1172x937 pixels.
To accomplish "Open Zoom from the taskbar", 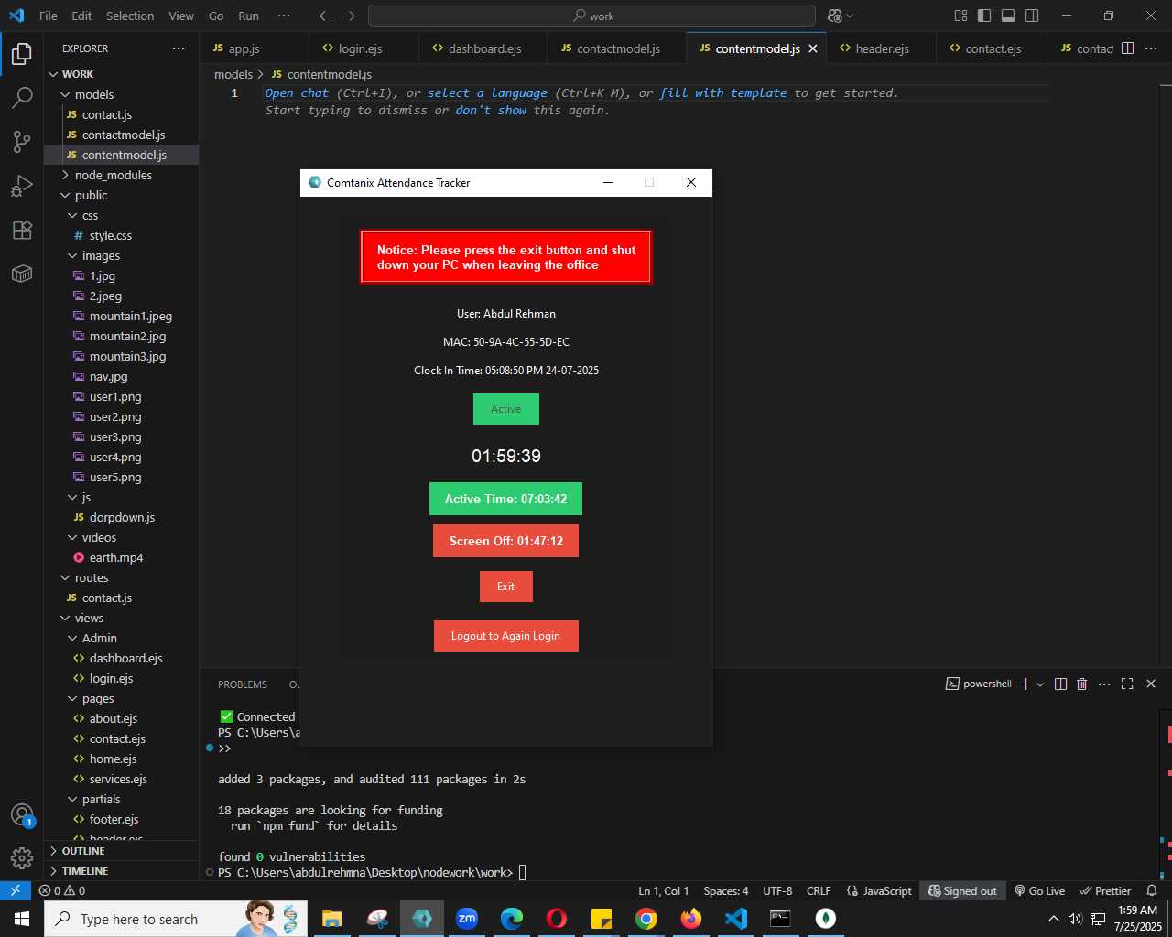I will [x=467, y=919].
